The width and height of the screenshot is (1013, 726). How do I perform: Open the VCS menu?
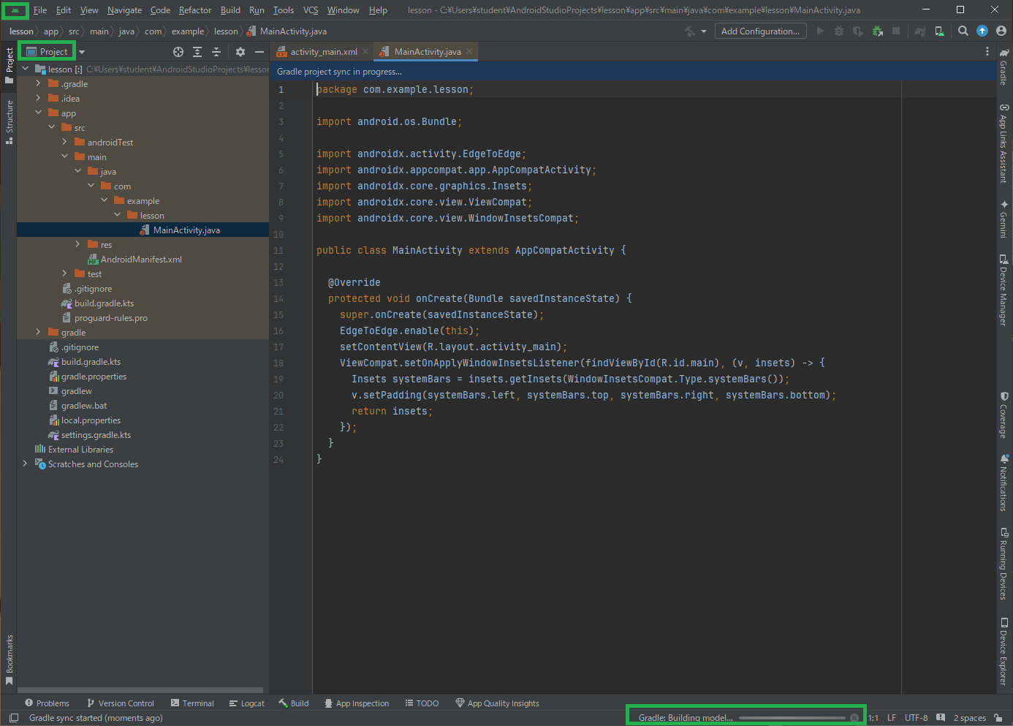(311, 10)
